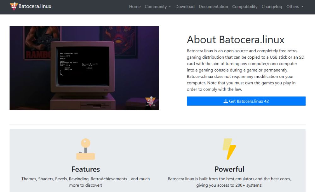Click the Get Batocera.linux 42 button
This screenshot has width=315, height=192.
coord(246,101)
